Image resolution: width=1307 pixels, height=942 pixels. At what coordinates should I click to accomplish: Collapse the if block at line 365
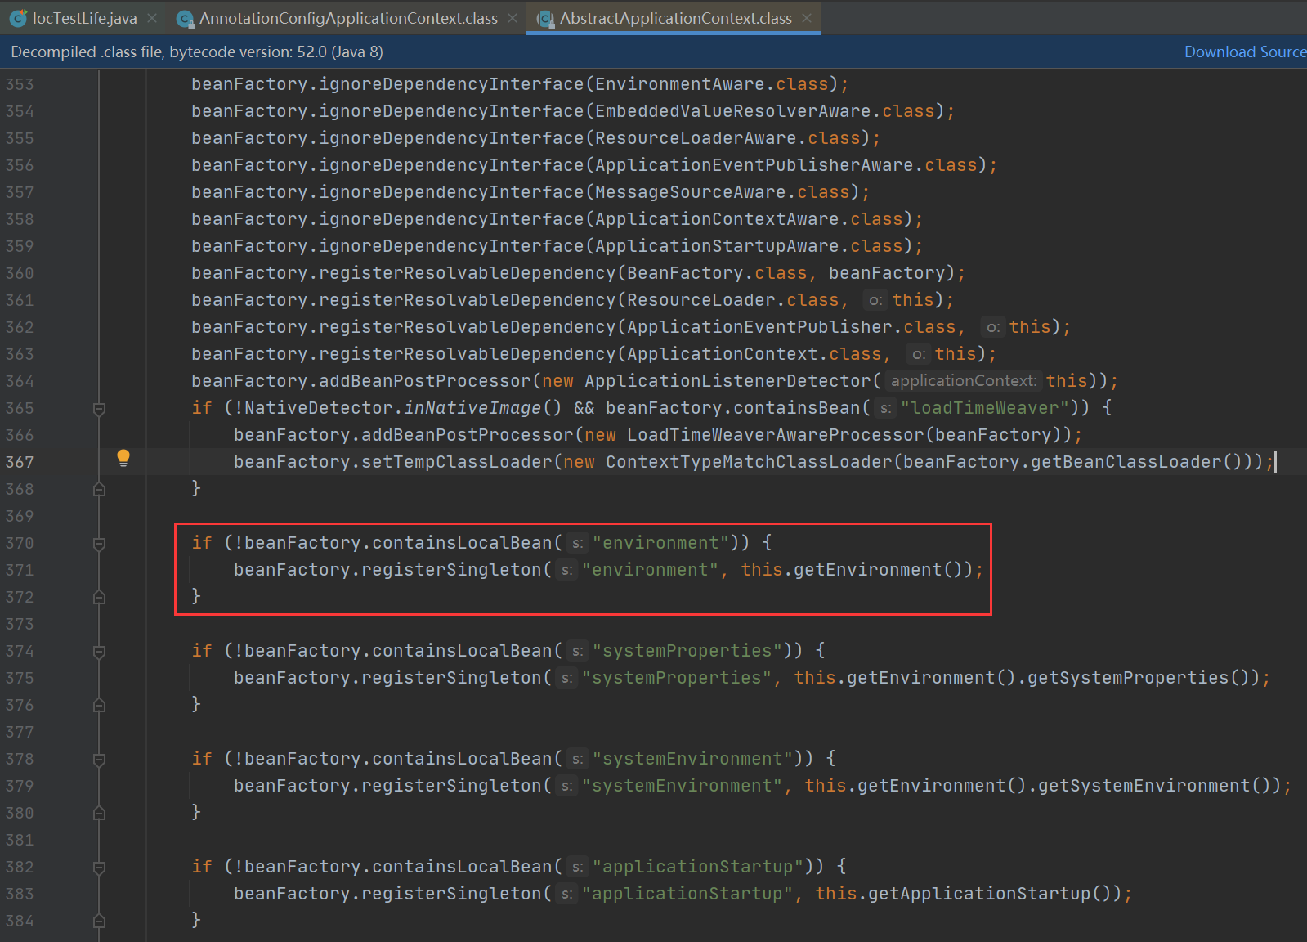click(99, 408)
